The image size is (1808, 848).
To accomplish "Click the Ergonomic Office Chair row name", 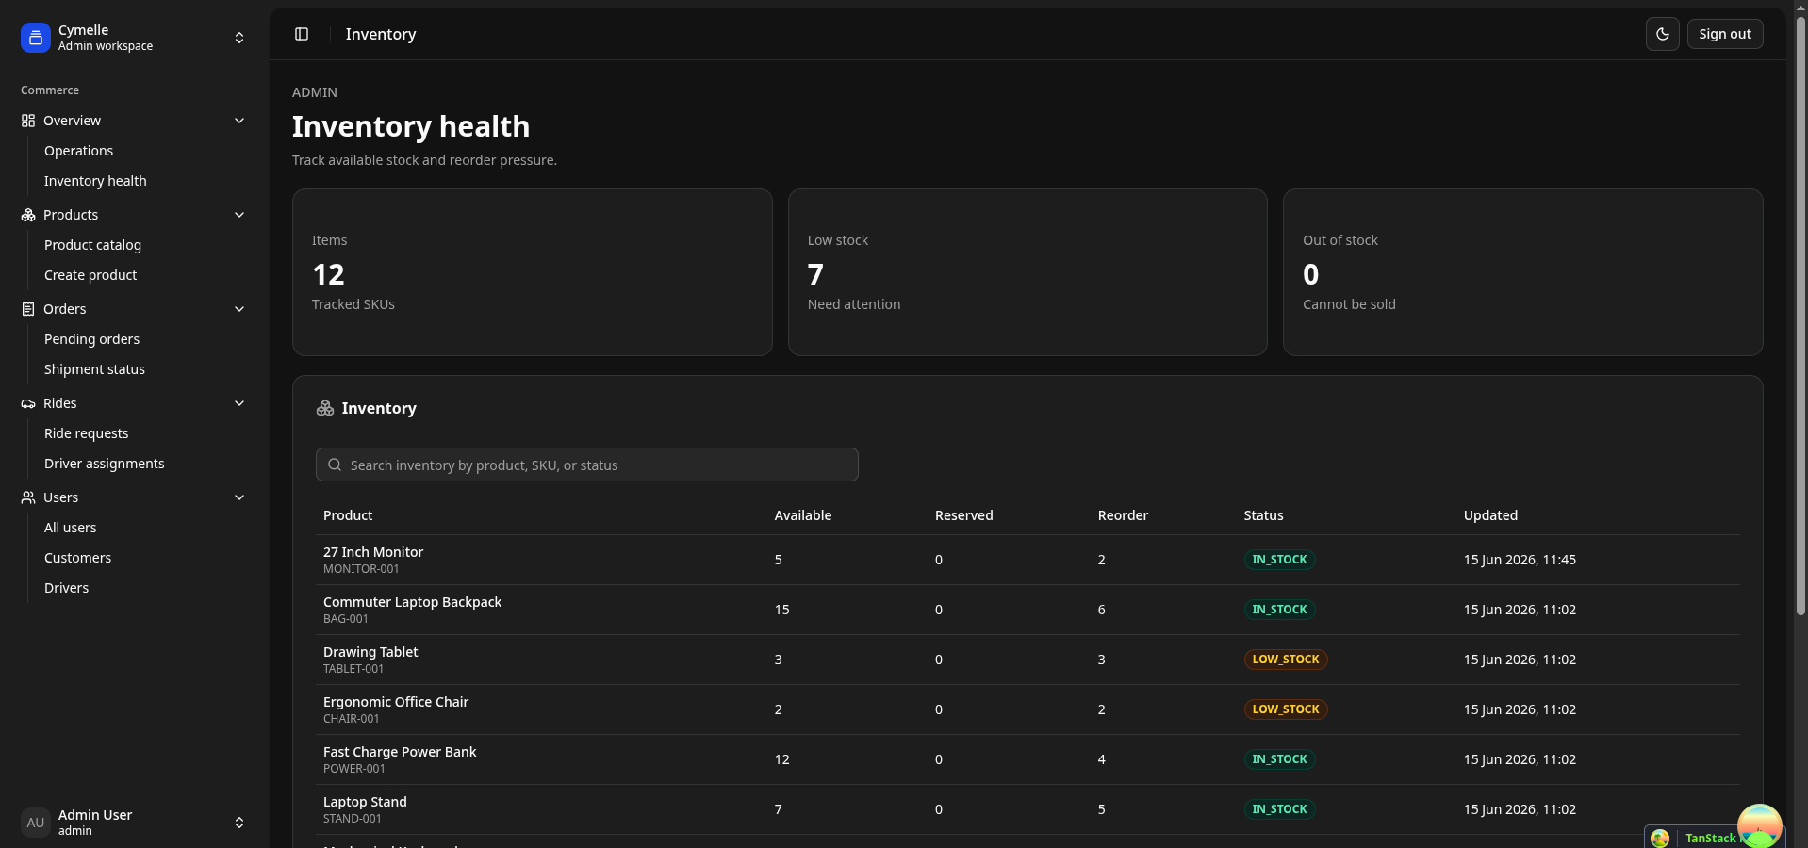I will tap(396, 702).
